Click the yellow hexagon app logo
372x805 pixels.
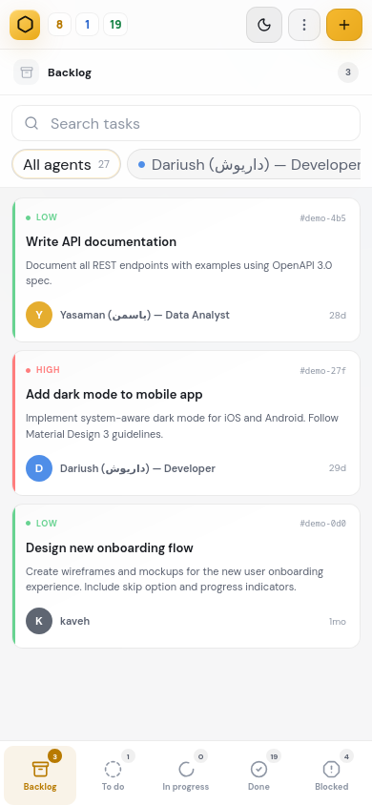click(x=25, y=25)
